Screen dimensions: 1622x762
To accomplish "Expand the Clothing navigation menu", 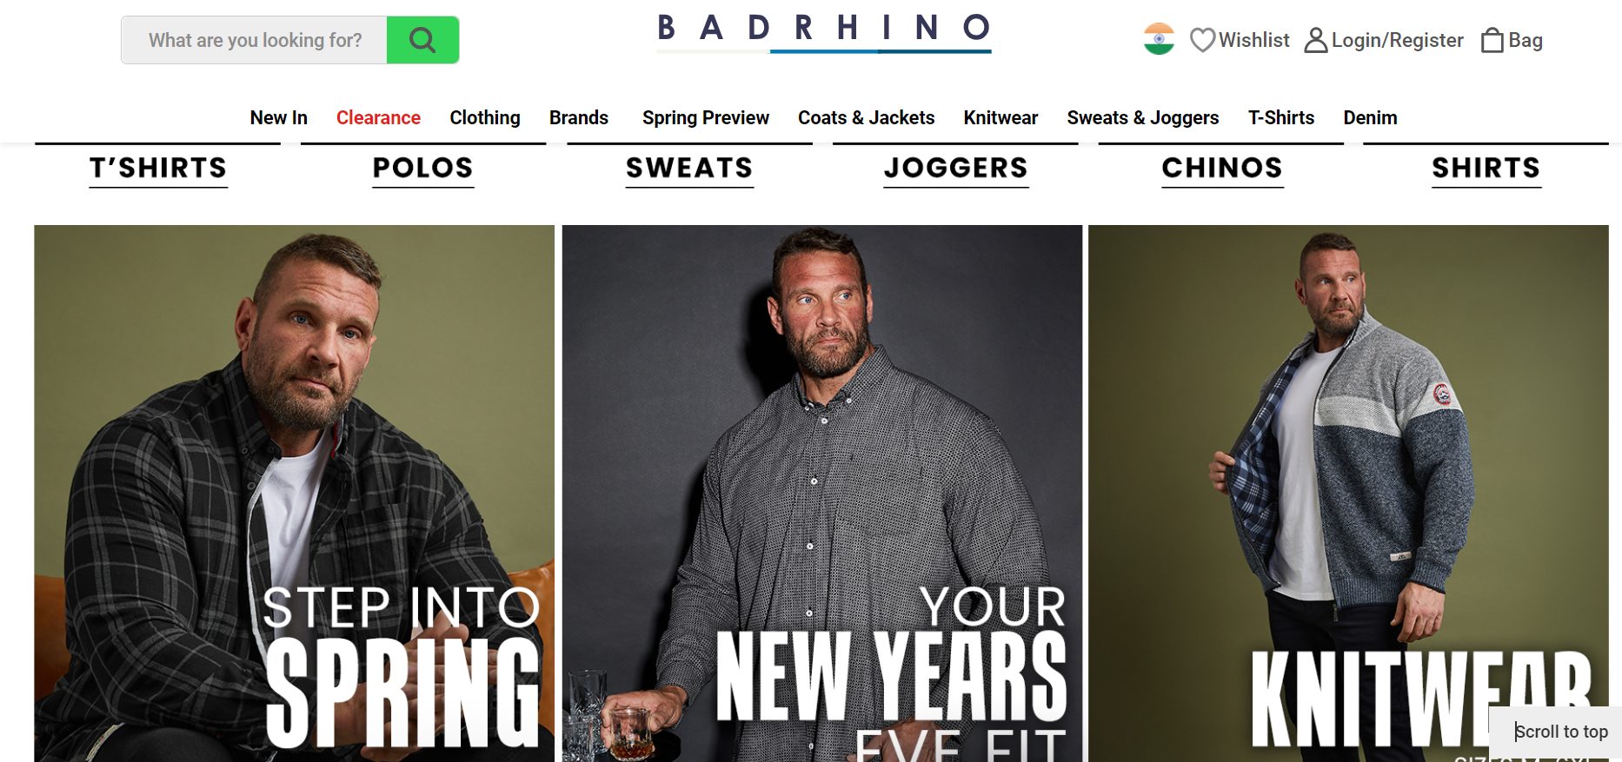I will click(x=485, y=117).
